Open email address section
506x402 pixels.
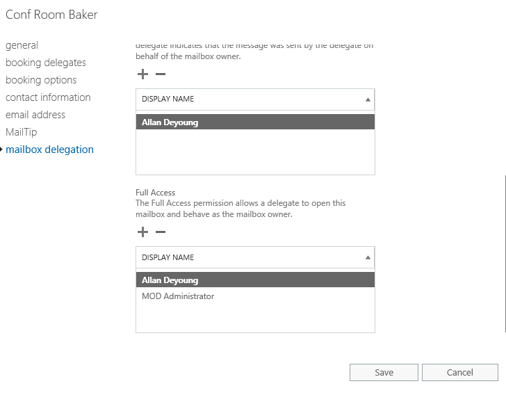click(35, 115)
